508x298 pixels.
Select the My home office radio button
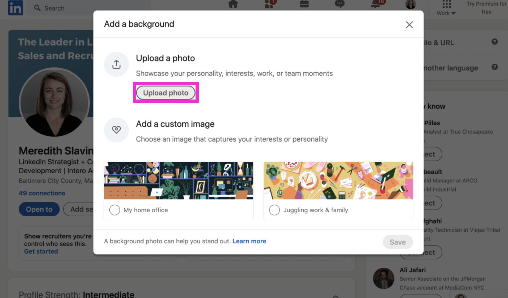point(115,210)
